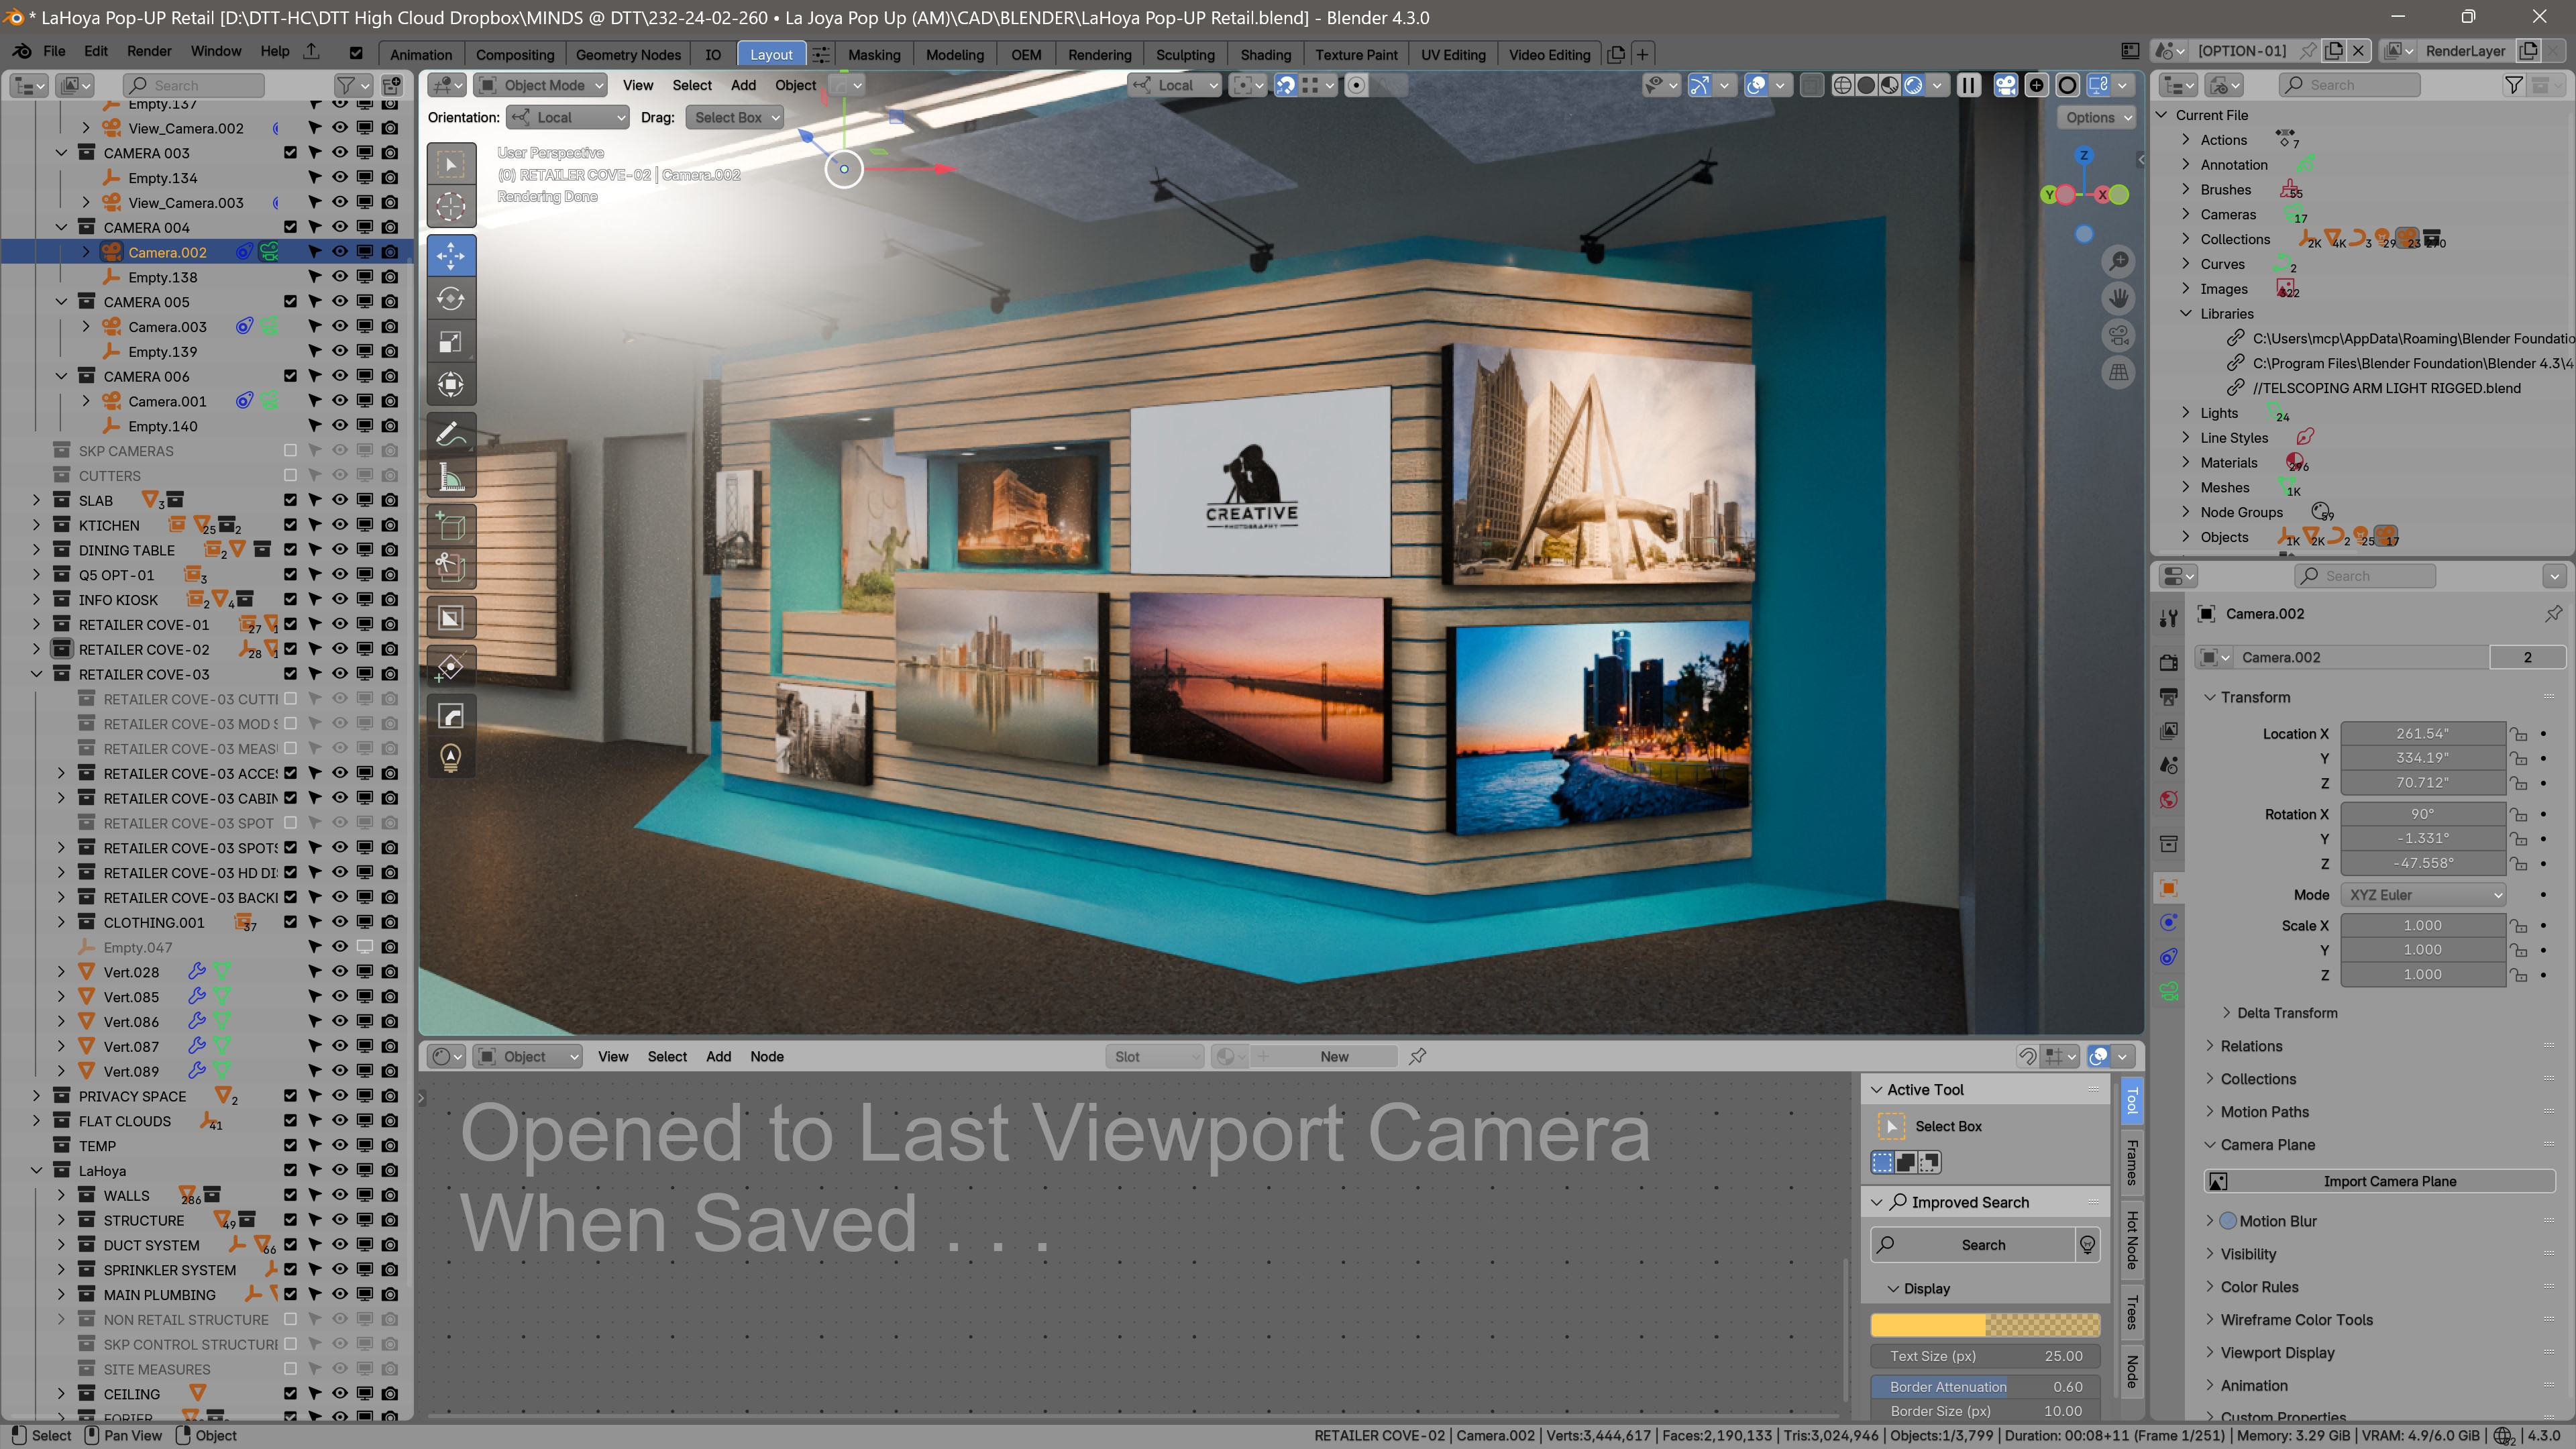This screenshot has height=1449, width=2576.
Task: Expand the Cameras data-block category
Action: pyautogui.click(x=2186, y=214)
